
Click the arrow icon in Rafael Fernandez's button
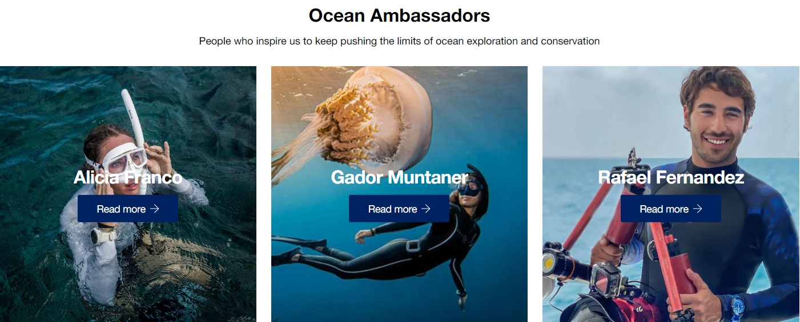tap(697, 209)
